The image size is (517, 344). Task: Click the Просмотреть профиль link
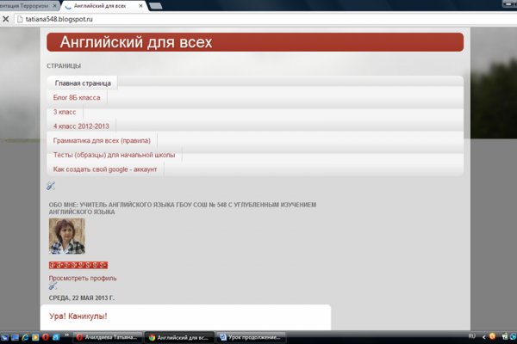(x=83, y=278)
